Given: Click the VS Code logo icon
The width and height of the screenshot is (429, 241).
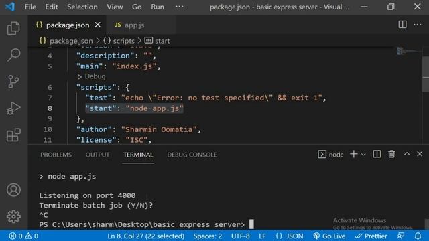Looking at the screenshot, I should tap(10, 7).
